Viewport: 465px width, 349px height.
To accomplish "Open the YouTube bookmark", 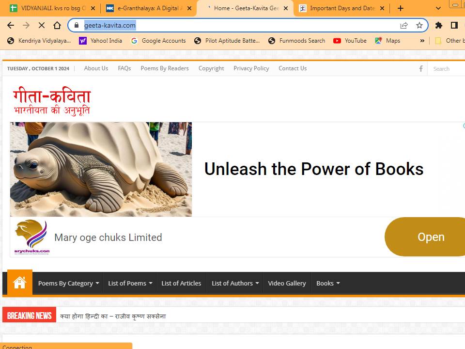I will (350, 41).
